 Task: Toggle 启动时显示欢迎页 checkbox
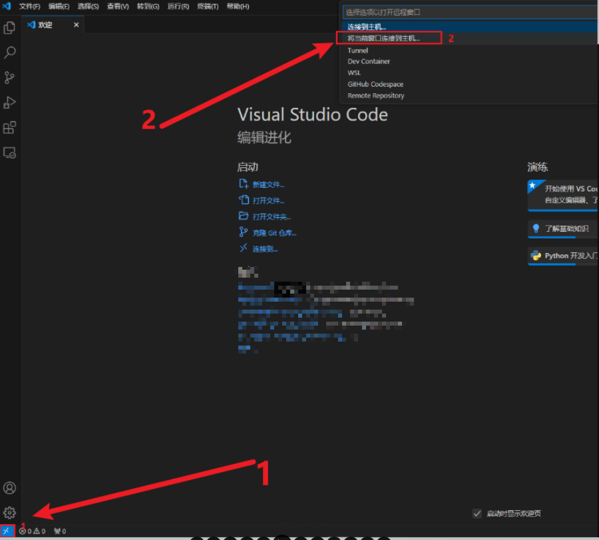(x=477, y=513)
